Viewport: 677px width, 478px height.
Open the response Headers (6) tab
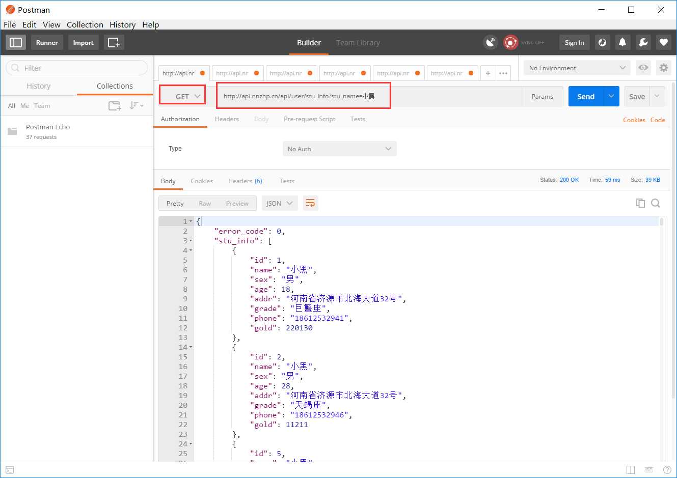(245, 181)
